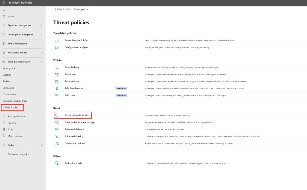Image resolution: width=307 pixels, height=190 pixels.
Task: Click the Home house icon
Action: tap(4, 16)
